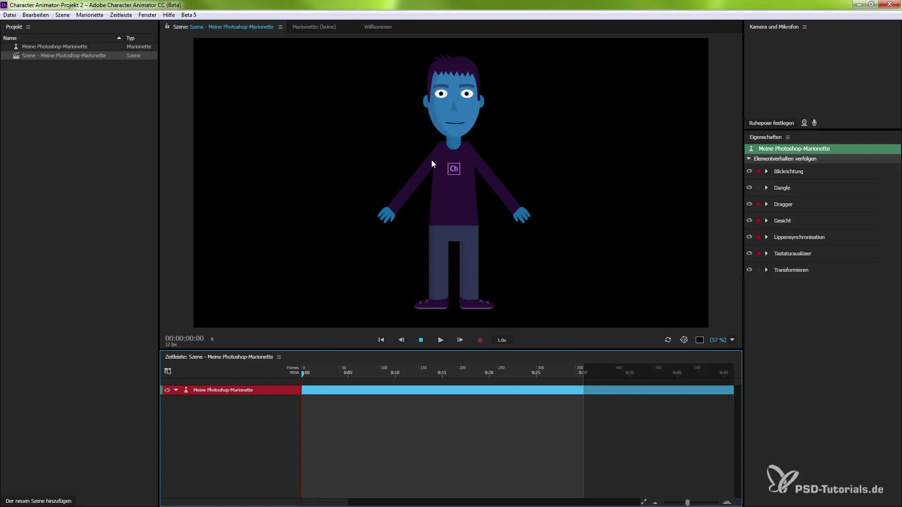Disarm Tastaturauslöser red record dot

point(758,253)
